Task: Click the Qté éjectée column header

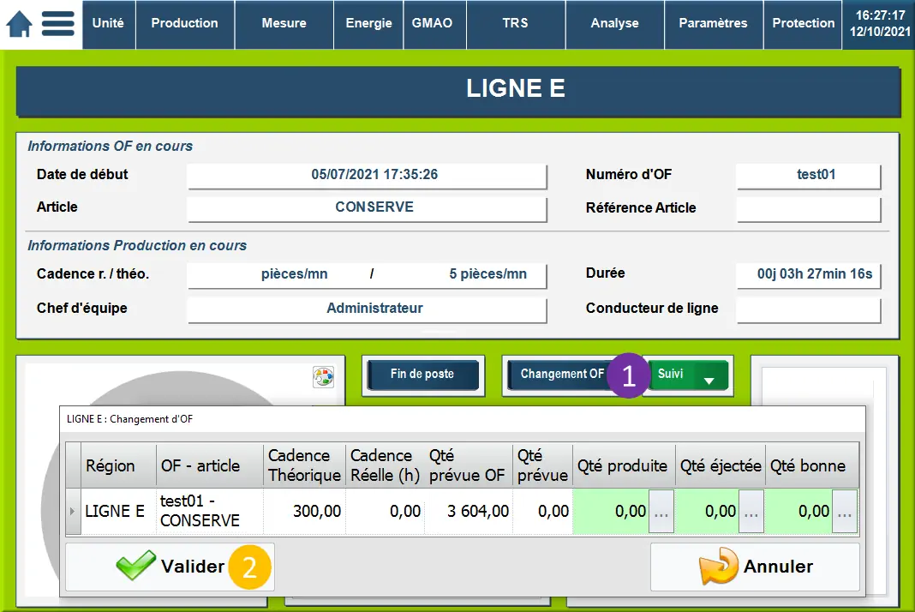Action: (721, 465)
